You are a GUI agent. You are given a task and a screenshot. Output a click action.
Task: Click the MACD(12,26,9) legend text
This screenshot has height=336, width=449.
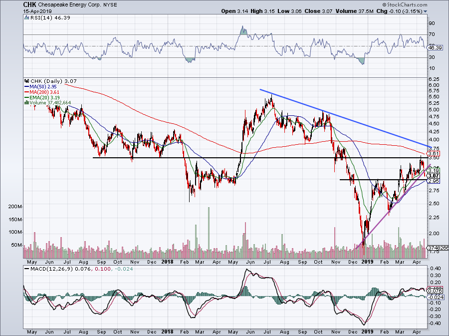pyautogui.click(x=51, y=269)
